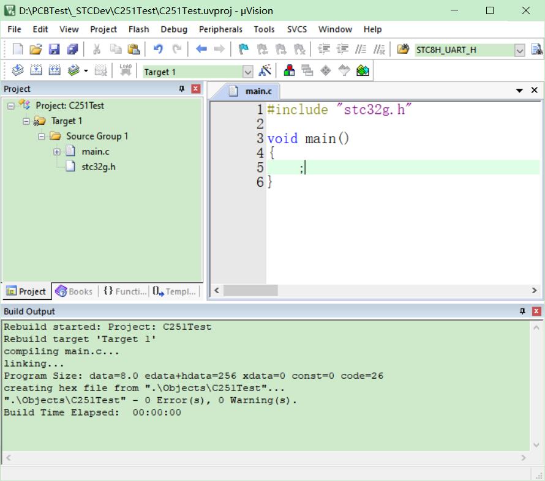Click the Build Output scroll down arrow
This screenshot has height=481, width=545.
click(536, 445)
